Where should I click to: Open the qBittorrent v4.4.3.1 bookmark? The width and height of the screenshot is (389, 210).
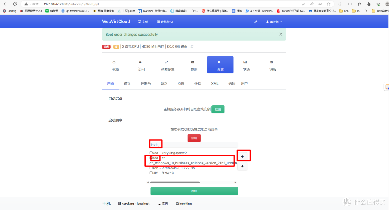coord(75,11)
